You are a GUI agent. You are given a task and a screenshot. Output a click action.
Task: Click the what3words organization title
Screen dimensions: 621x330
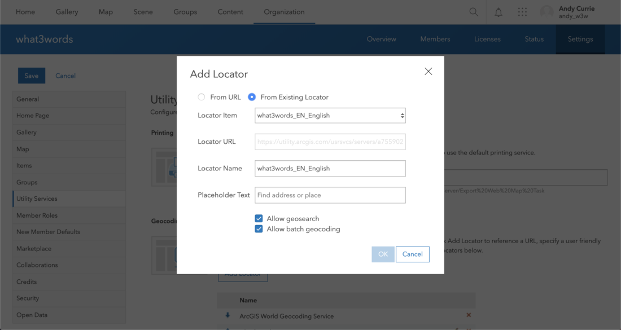click(x=45, y=39)
